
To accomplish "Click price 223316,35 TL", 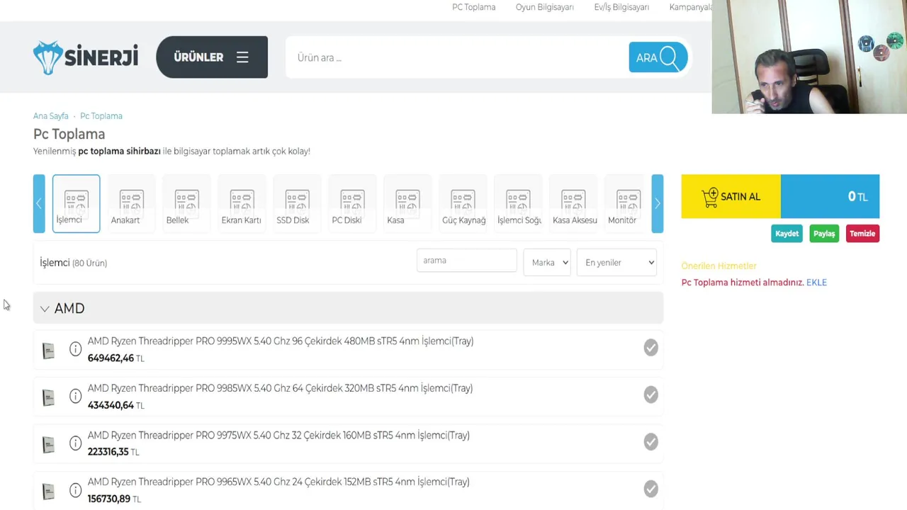I will click(113, 452).
